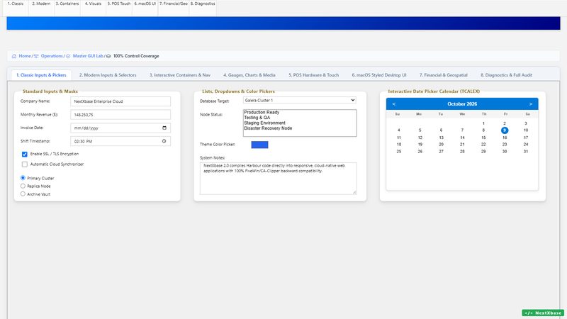Switch to Classic Inputs & Pickers tab

coord(41,75)
